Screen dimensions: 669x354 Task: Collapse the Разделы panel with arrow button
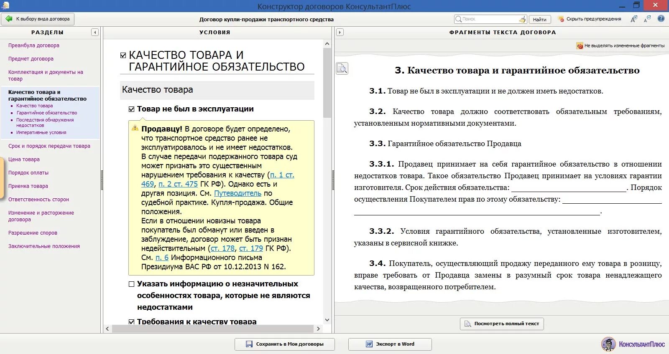(95, 32)
